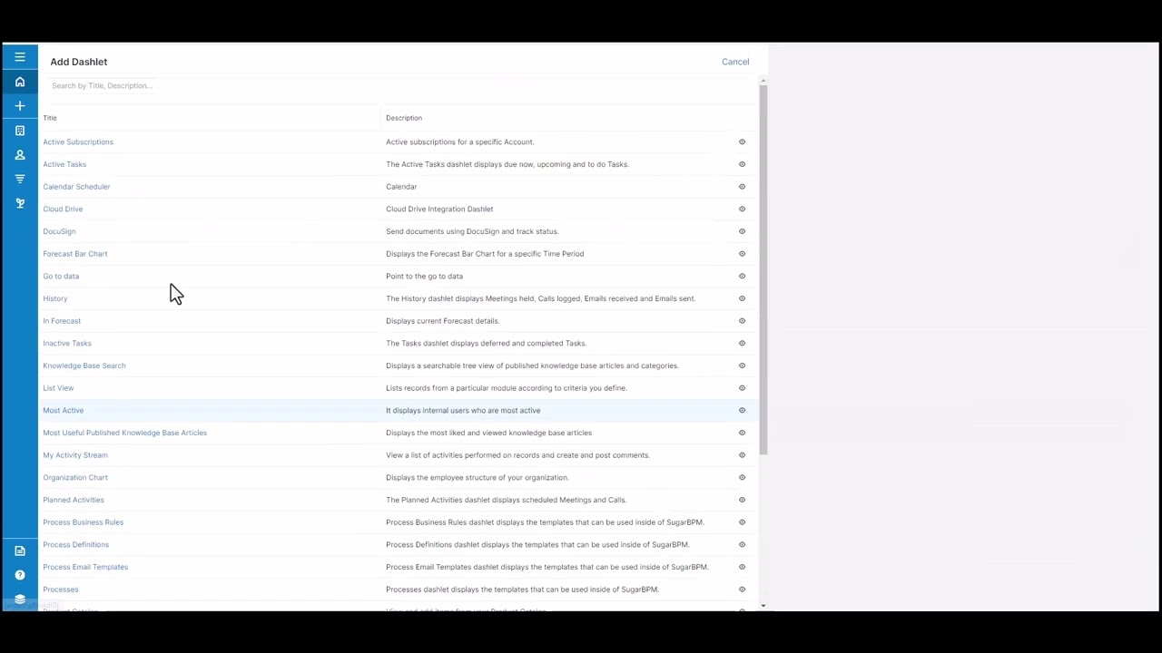Screen dimensions: 1162x653
Task: Preview the List View dashlet via eye icon
Action: pos(742,388)
